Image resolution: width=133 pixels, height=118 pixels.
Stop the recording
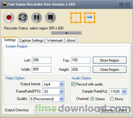[50, 17]
